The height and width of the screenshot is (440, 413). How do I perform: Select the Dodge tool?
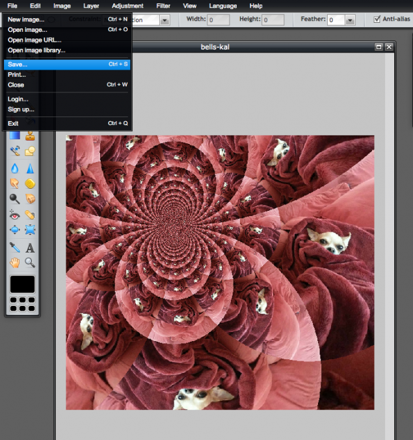[15, 199]
